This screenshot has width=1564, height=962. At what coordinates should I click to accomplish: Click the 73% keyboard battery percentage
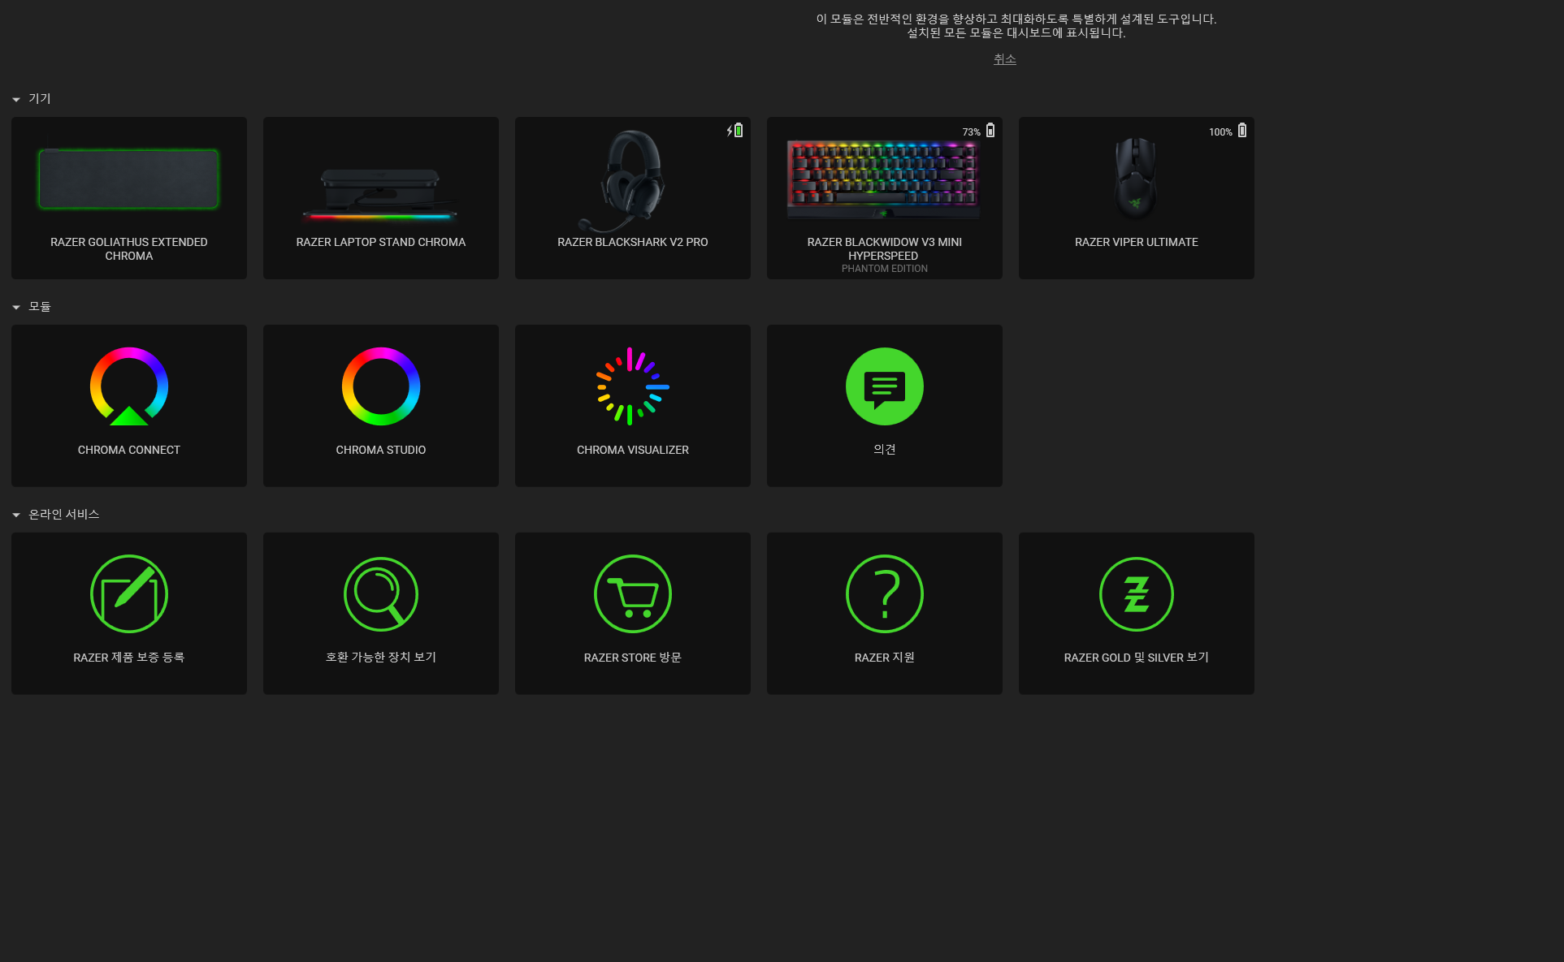tap(972, 132)
